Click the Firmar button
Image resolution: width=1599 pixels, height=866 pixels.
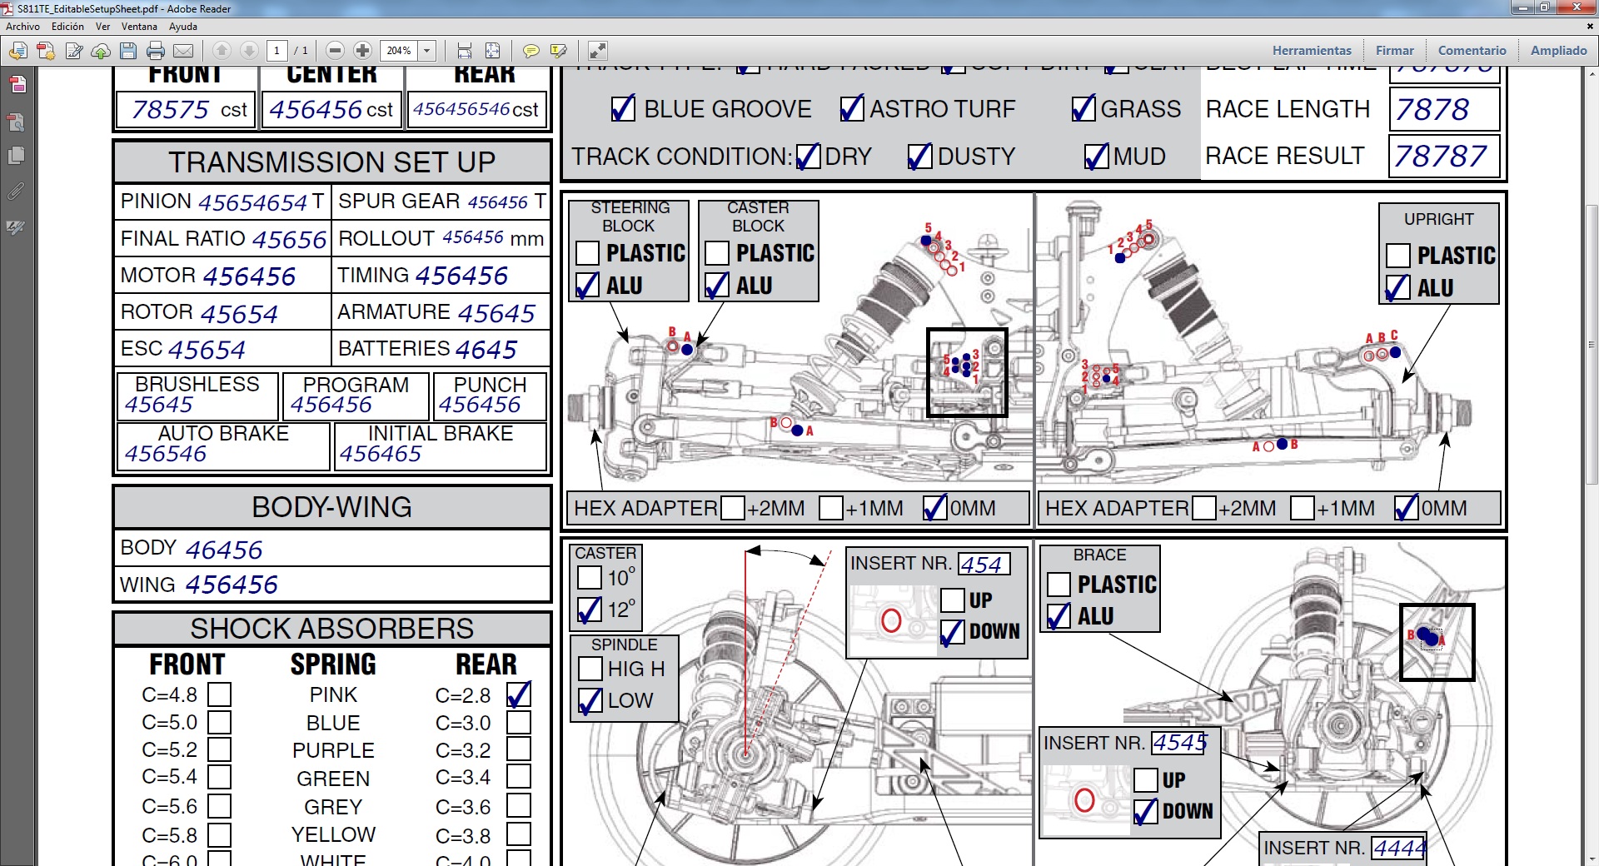tap(1394, 51)
